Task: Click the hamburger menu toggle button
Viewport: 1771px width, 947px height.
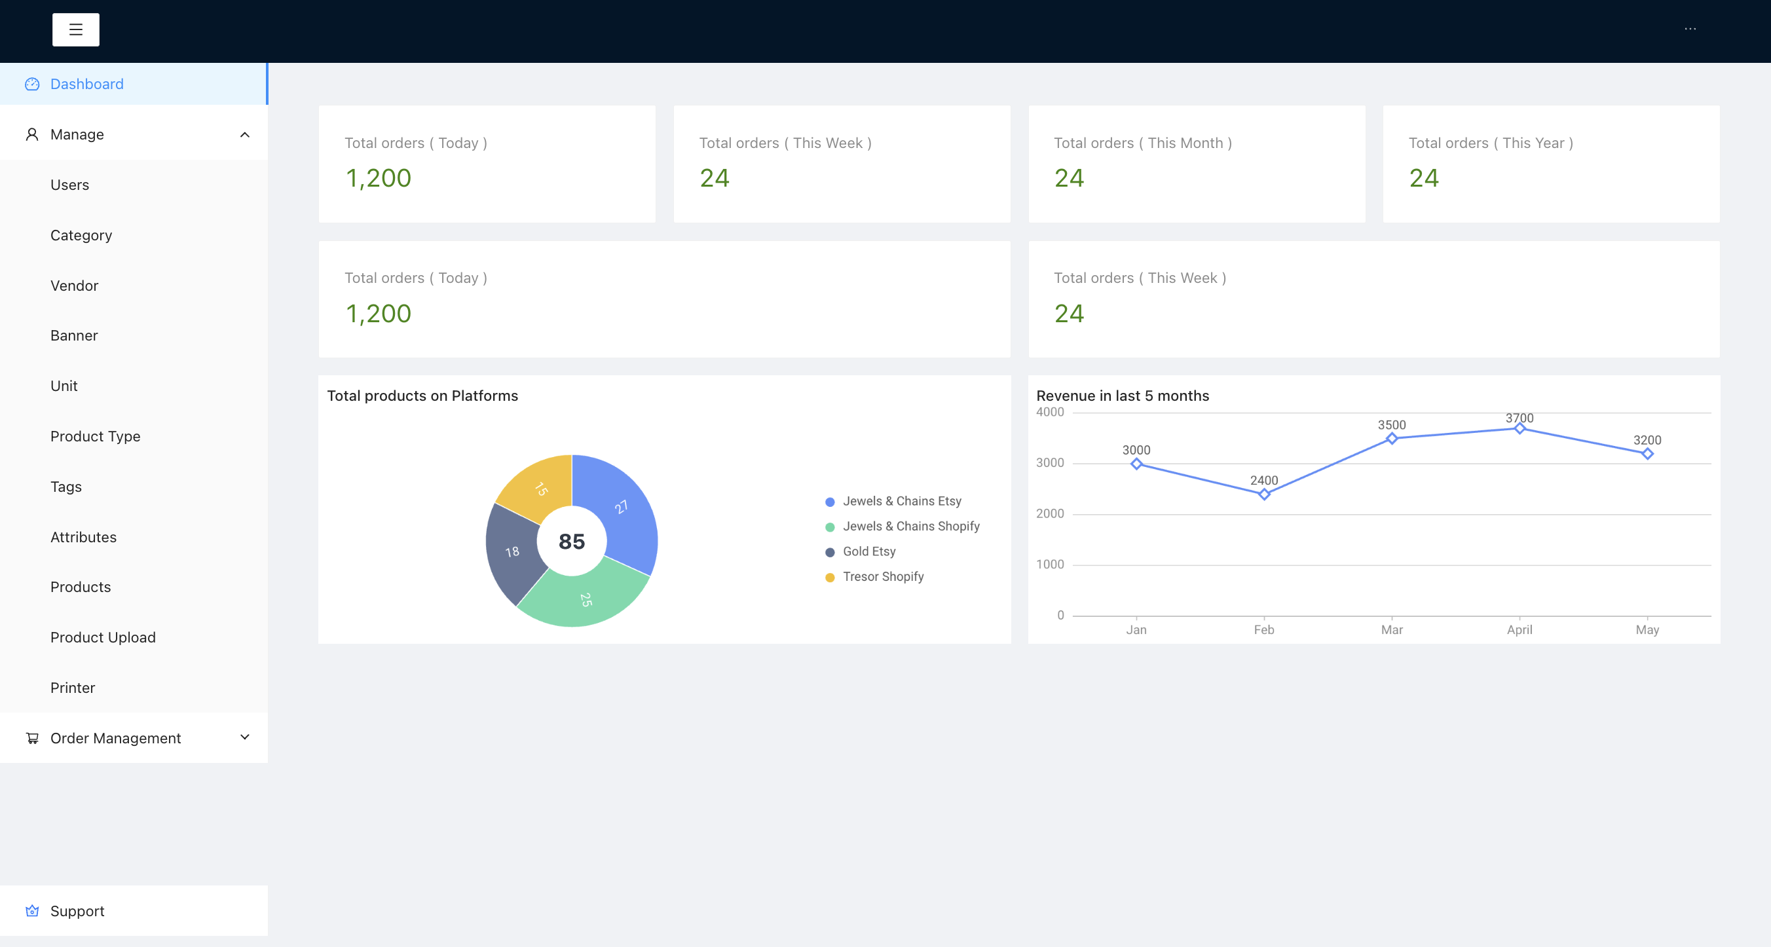Action: coord(75,29)
